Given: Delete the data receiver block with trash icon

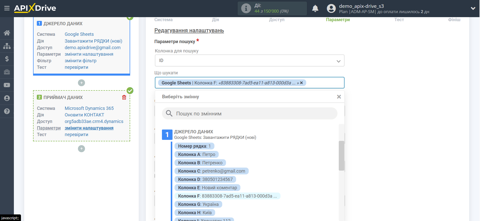Looking at the screenshot, I should tap(124, 97).
